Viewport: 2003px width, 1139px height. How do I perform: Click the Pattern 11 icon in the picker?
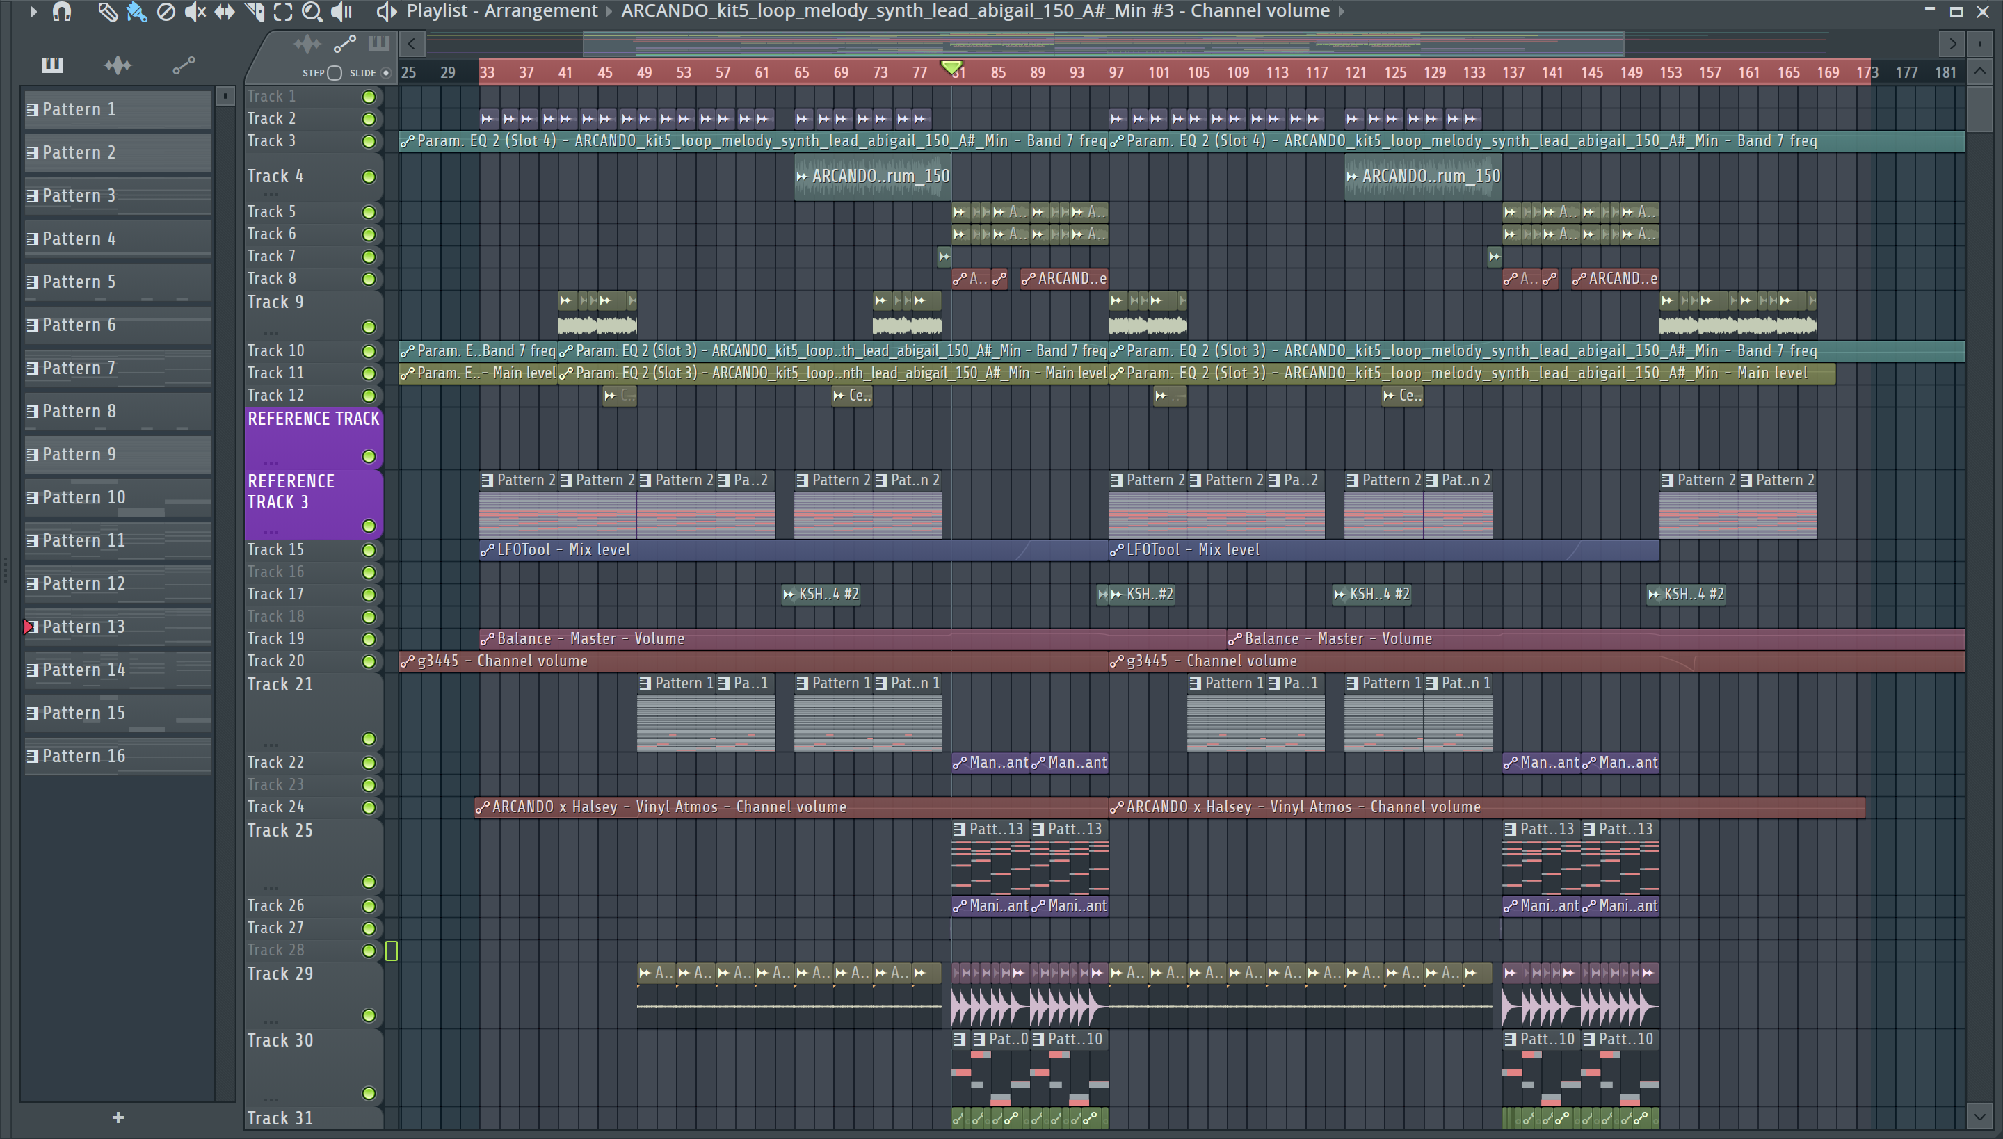[32, 541]
